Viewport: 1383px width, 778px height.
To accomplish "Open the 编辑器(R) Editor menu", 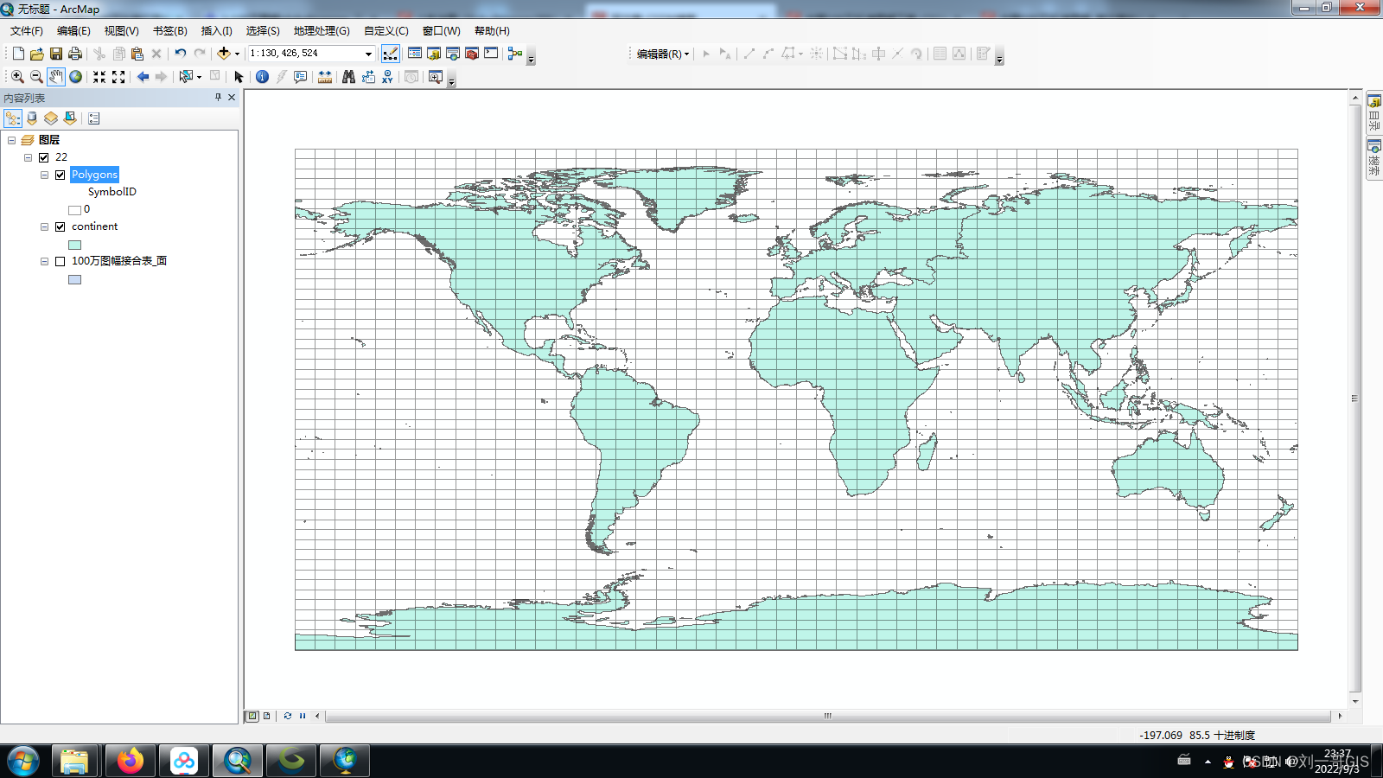I will tap(662, 54).
